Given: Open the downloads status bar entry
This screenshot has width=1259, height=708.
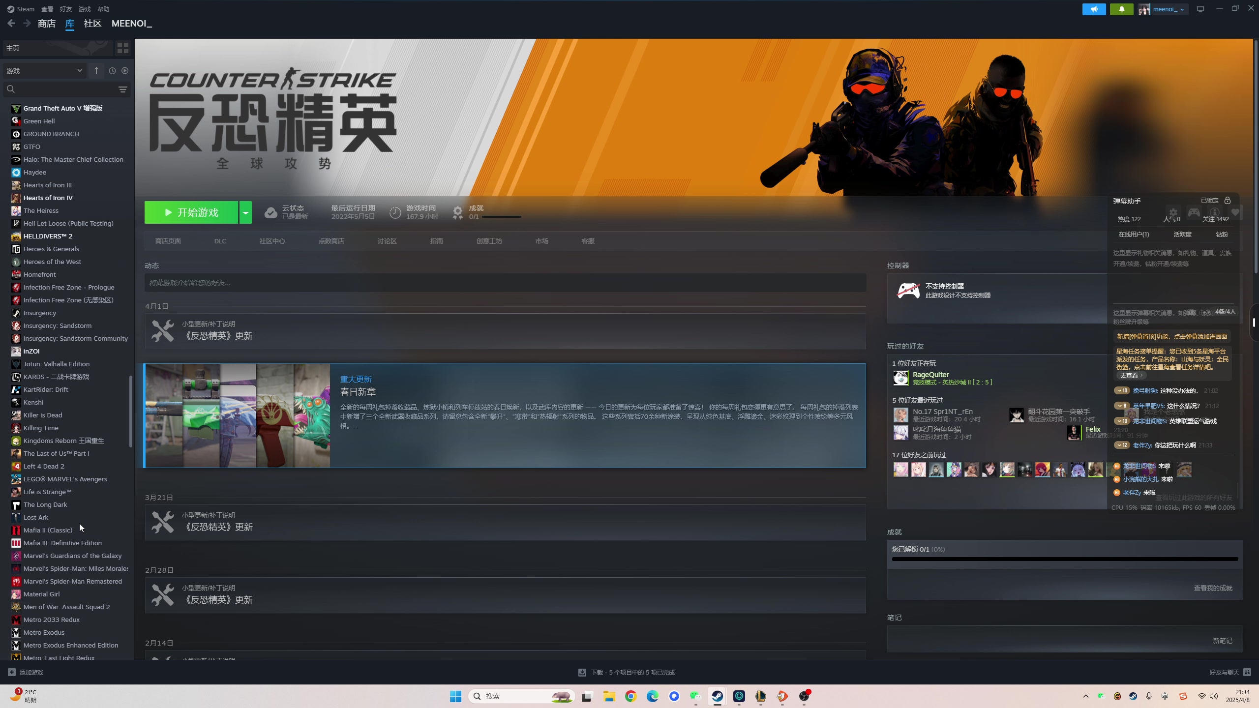Looking at the screenshot, I should (626, 672).
